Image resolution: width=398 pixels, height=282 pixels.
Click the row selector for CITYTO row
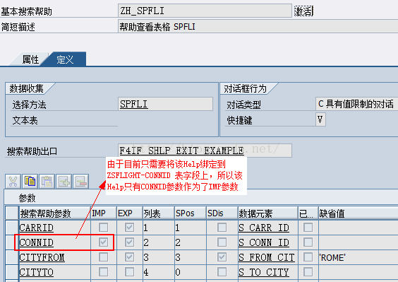(12, 272)
